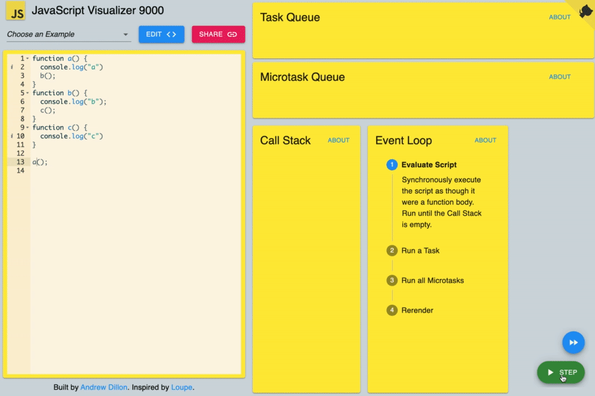
Task: Open the Choose an Example dropdown
Action: click(x=67, y=34)
